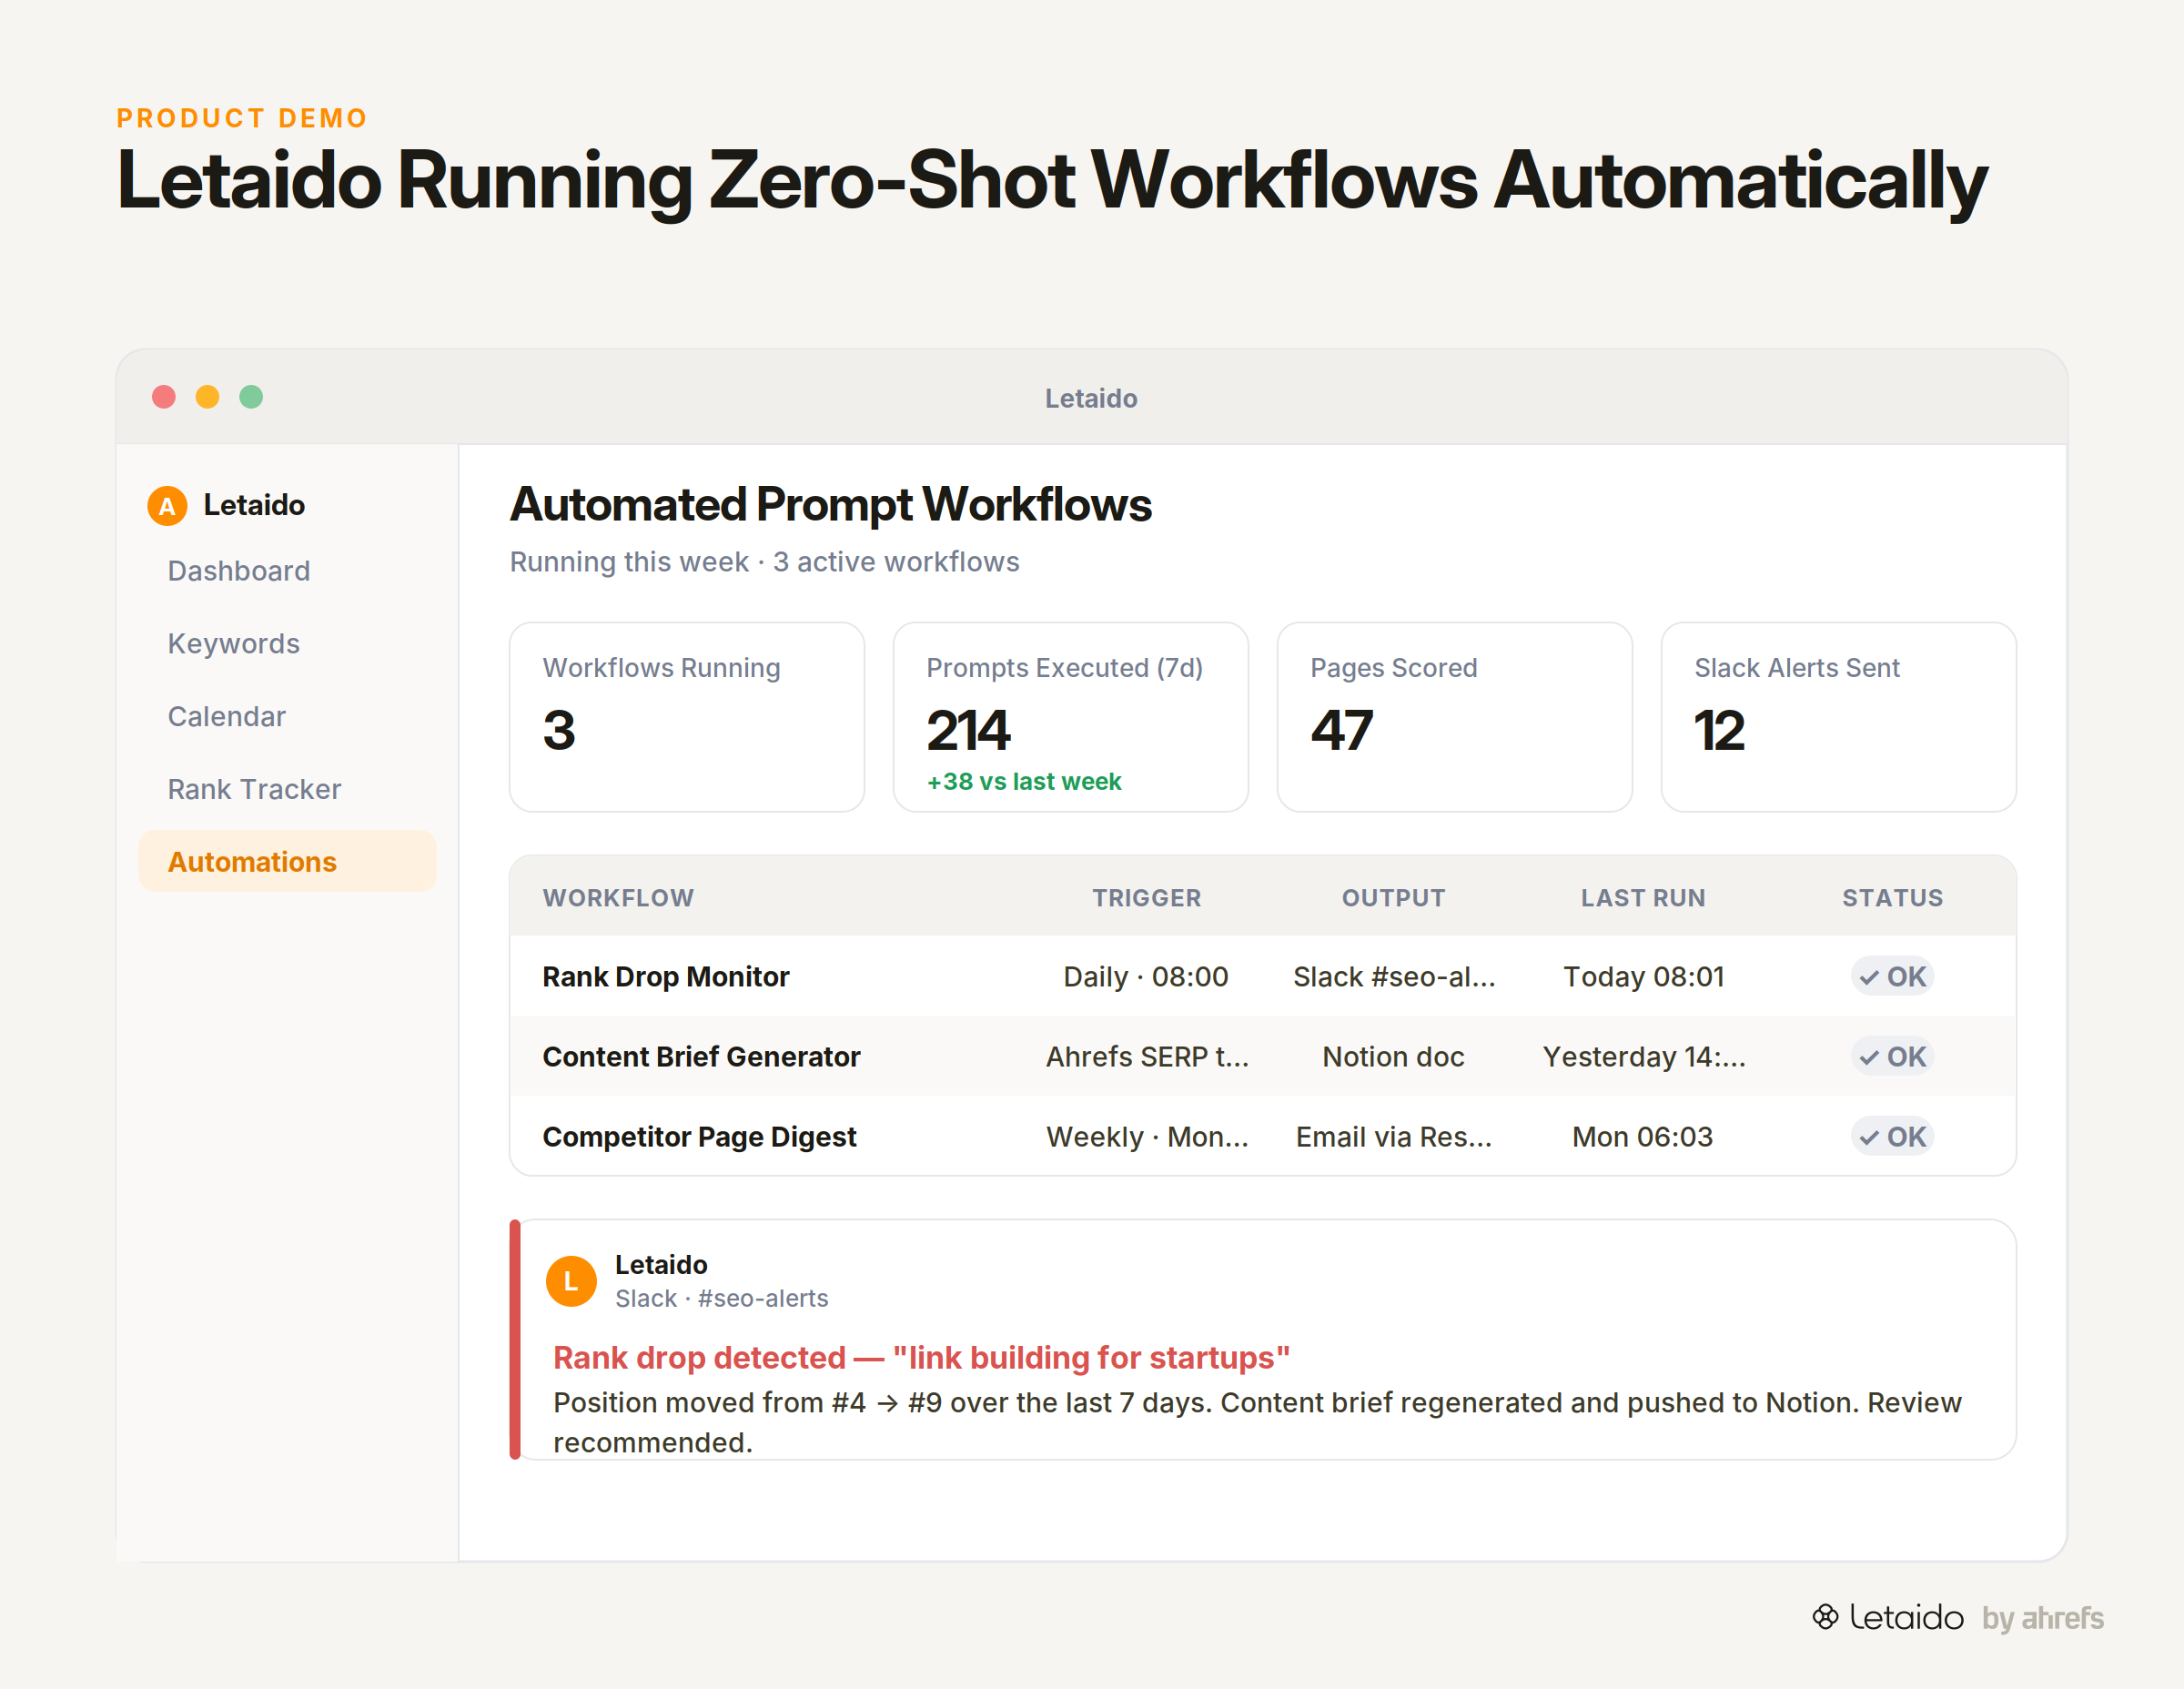Screen dimensions: 2184x1689
Task: Click the Letaido window title text
Action: 1091,399
